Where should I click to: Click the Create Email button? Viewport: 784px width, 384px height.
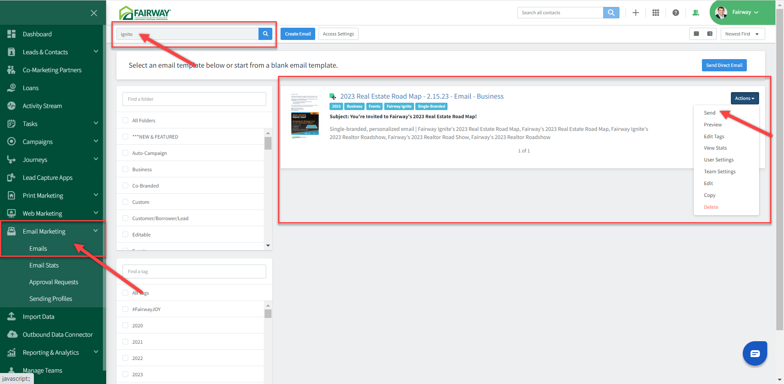click(298, 34)
